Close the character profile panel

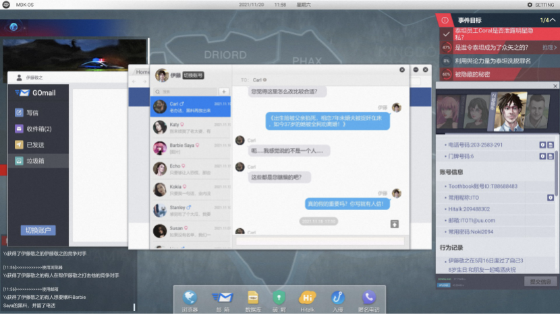click(555, 86)
